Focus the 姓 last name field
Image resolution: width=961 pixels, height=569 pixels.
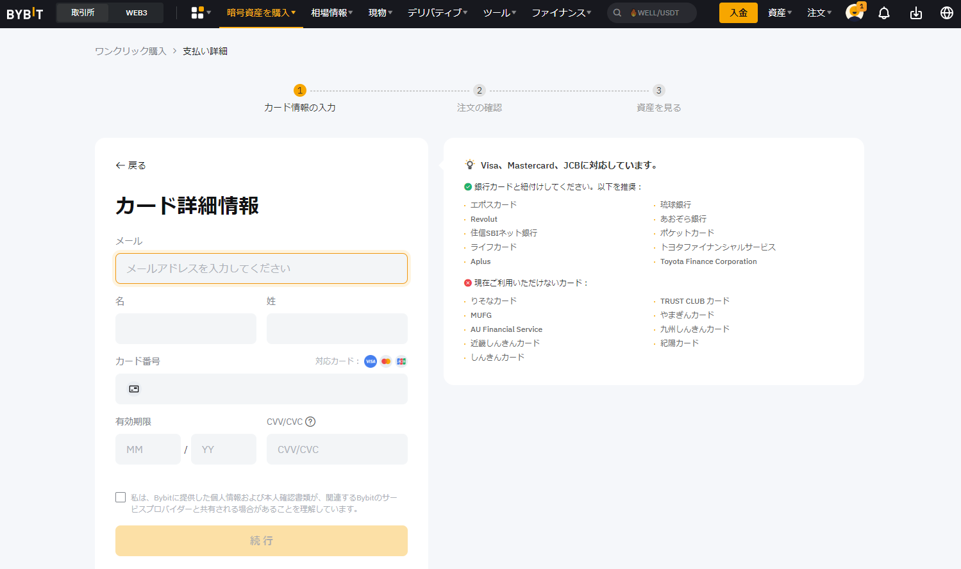(337, 329)
